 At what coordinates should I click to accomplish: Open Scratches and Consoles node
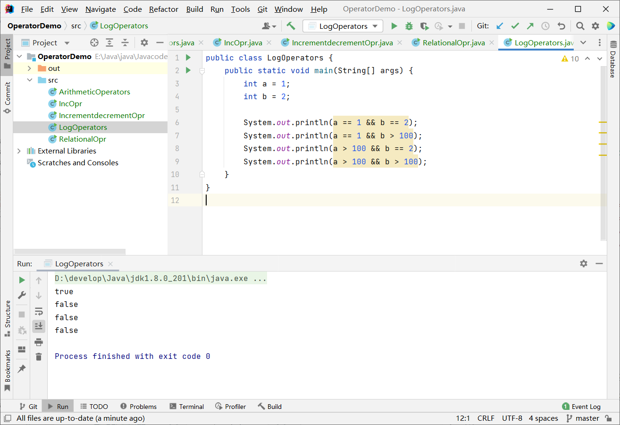pos(78,162)
